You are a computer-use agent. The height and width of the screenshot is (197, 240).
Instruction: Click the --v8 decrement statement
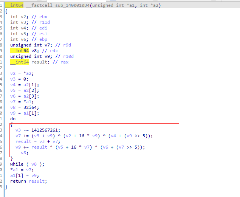23,153
